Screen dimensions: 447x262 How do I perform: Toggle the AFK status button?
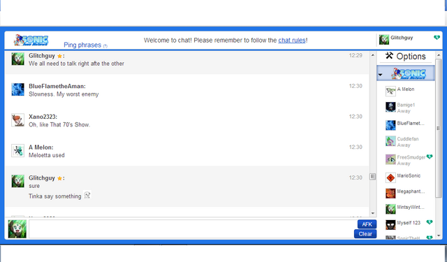[x=367, y=224]
